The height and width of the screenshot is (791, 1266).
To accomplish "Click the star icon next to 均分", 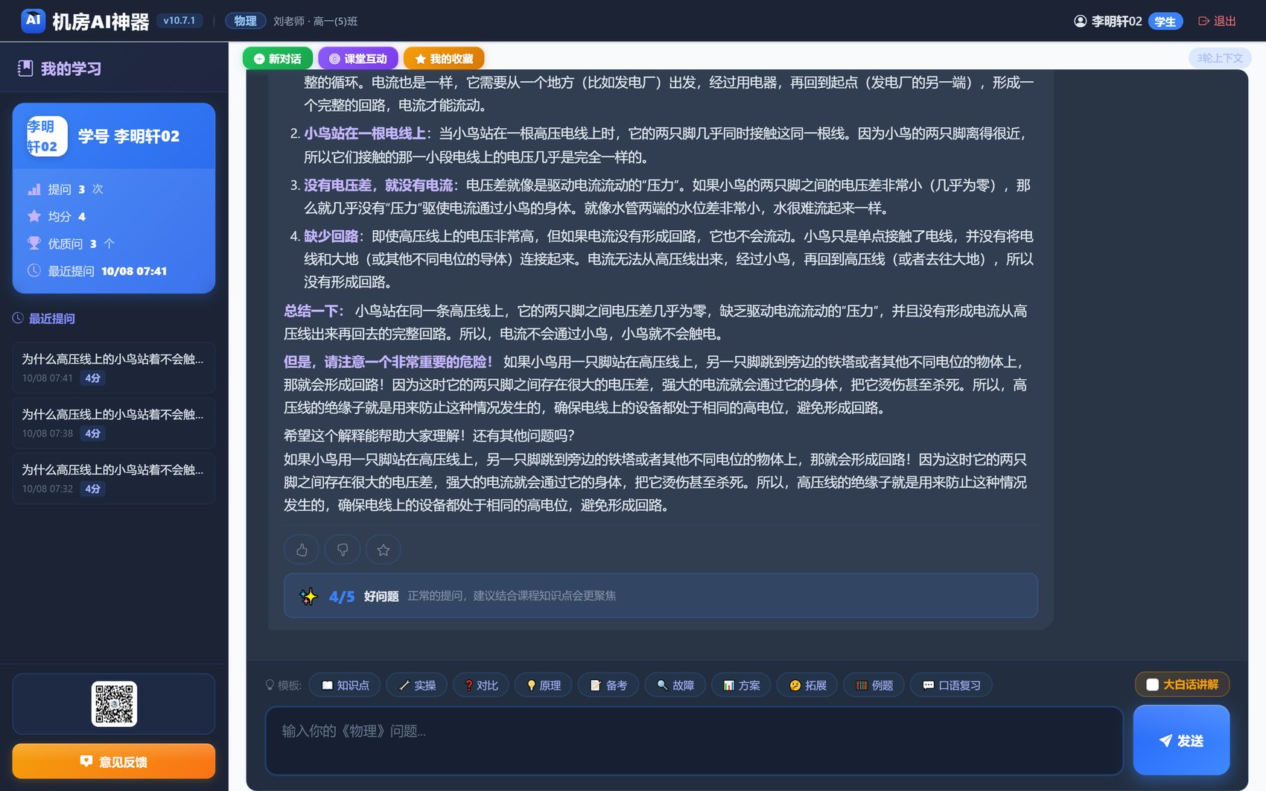I will pyautogui.click(x=34, y=216).
